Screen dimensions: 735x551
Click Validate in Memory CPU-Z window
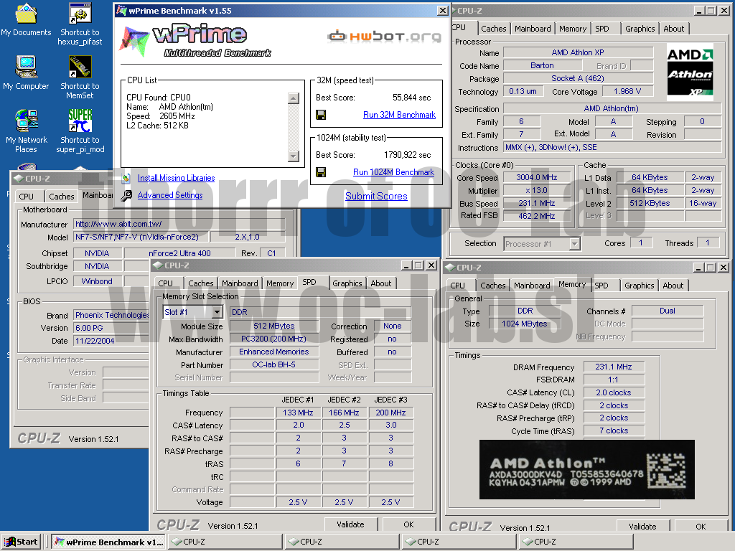click(642, 526)
